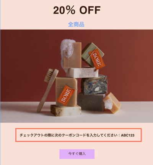The width and height of the screenshot is (153, 165).
Task: Click the white speckled soap slab
Action: [82, 72]
